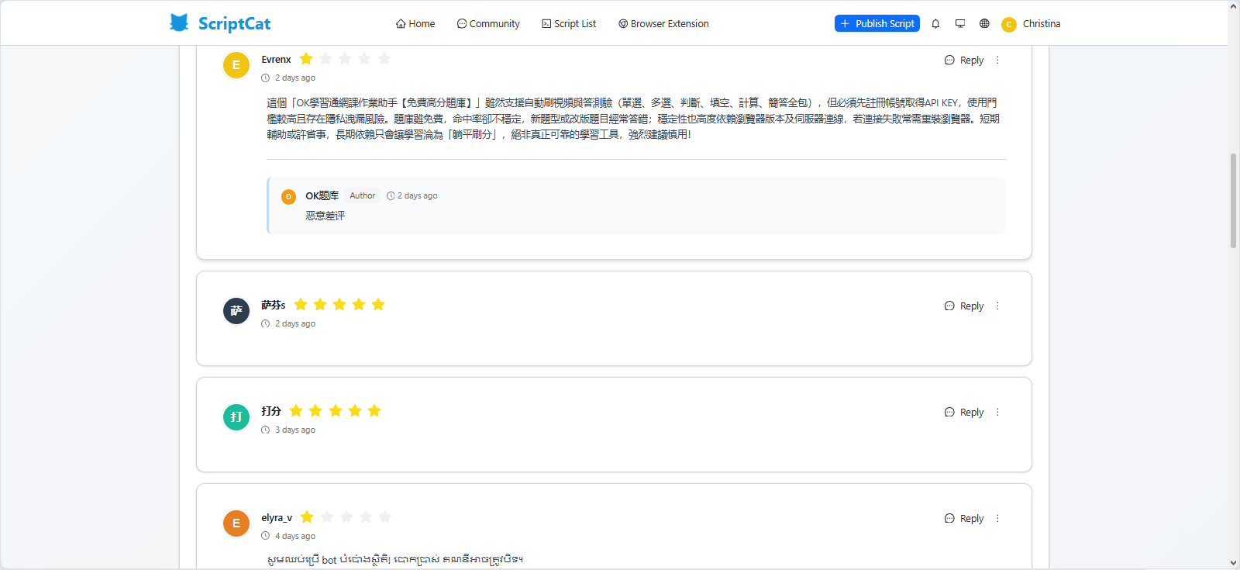Image resolution: width=1240 pixels, height=570 pixels.
Task: Expand three-dot menu on 萨芬s review
Action: [x=997, y=306]
